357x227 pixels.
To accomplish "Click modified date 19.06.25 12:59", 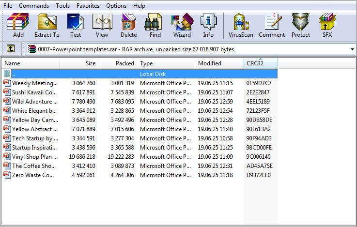I will pos(215,102).
